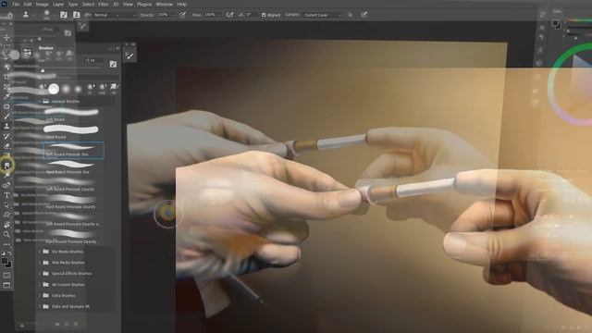This screenshot has height=333, width=592.
Task: Click the brush size field in Brushes panel
Action: [92, 60]
